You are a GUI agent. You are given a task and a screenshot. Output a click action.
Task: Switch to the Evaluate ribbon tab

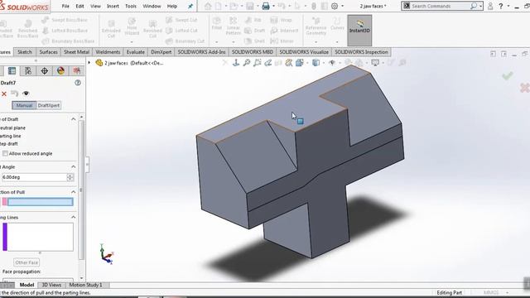click(x=136, y=52)
